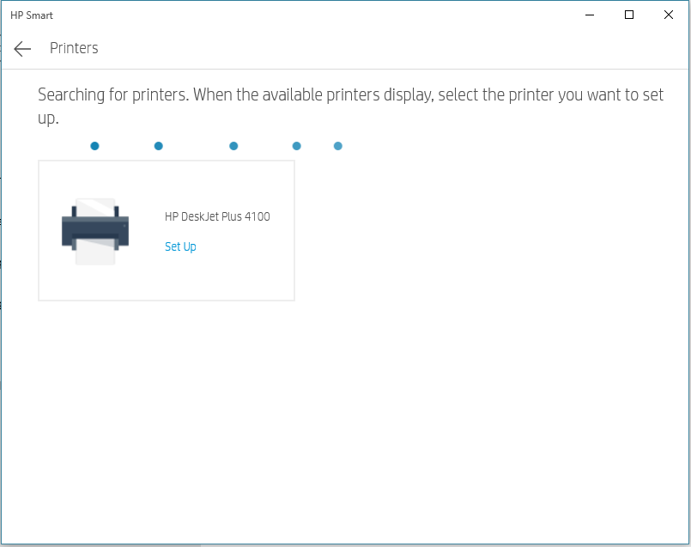Click the HP Smart title bar text
691x547 pixels.
31,15
